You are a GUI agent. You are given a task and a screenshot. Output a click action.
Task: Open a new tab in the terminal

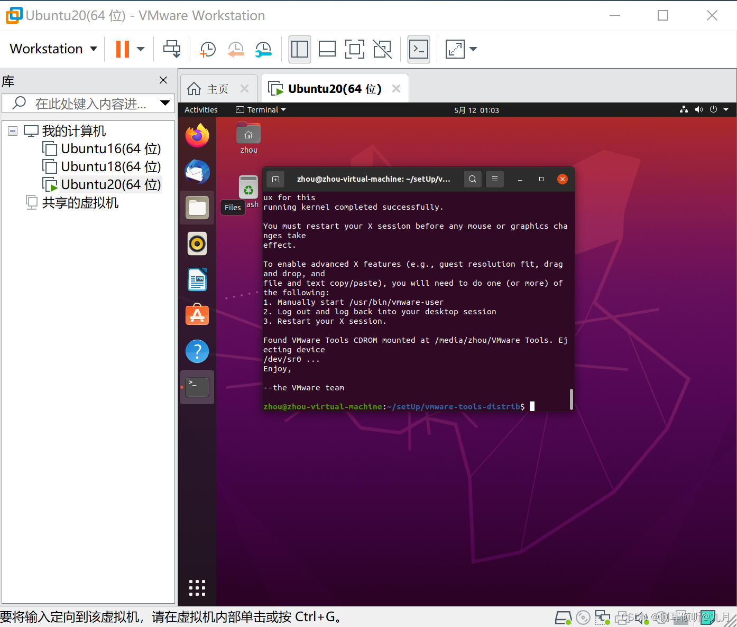click(x=275, y=179)
